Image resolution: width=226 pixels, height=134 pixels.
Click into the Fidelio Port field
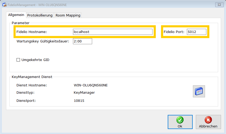point(196,32)
